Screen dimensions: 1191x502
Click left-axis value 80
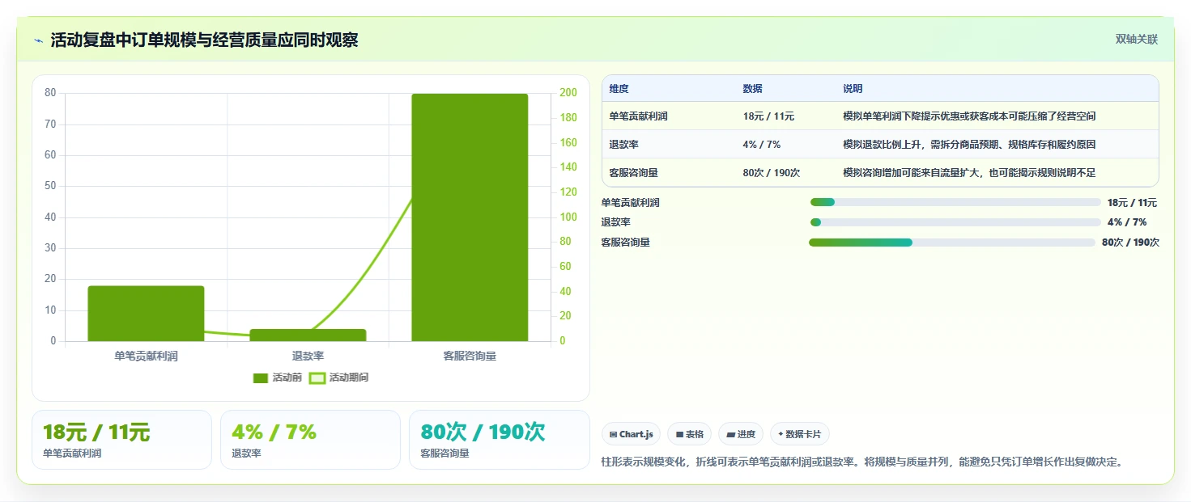(x=50, y=93)
